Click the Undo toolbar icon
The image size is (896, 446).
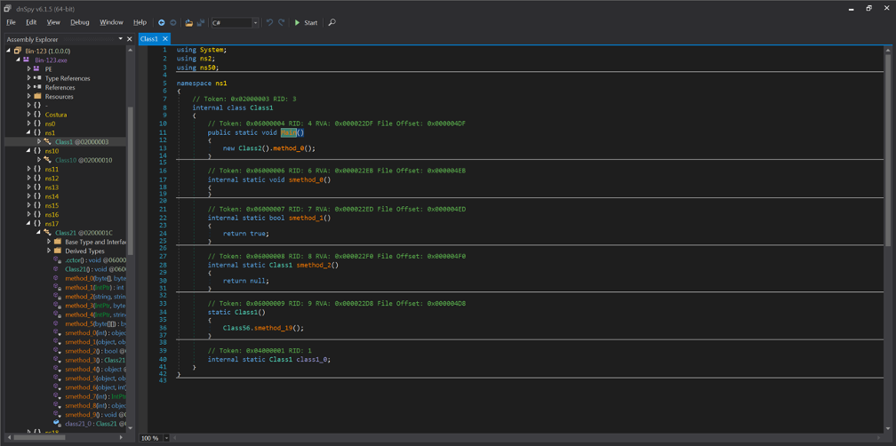coord(270,23)
